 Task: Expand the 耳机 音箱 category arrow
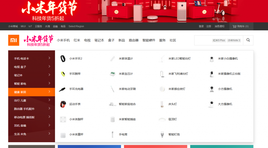(49, 125)
